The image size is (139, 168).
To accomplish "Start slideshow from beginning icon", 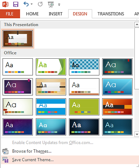I will [x=51, y=5].
